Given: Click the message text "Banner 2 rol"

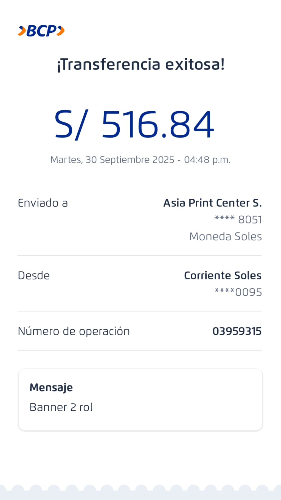Looking at the screenshot, I should point(61,407).
